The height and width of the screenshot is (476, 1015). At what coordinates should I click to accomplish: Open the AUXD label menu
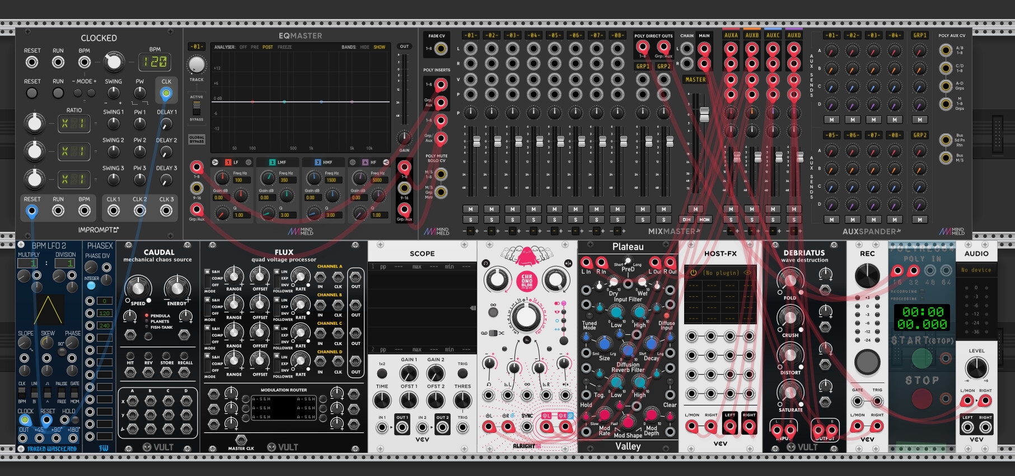794,35
